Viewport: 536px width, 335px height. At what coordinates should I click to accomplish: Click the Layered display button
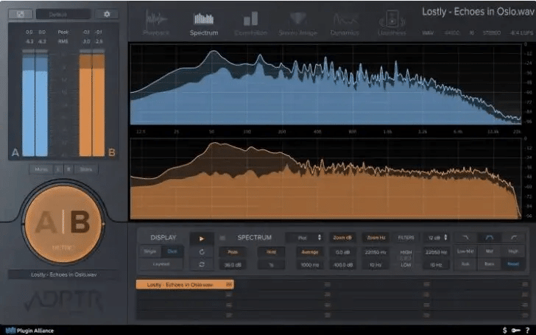coord(161,264)
